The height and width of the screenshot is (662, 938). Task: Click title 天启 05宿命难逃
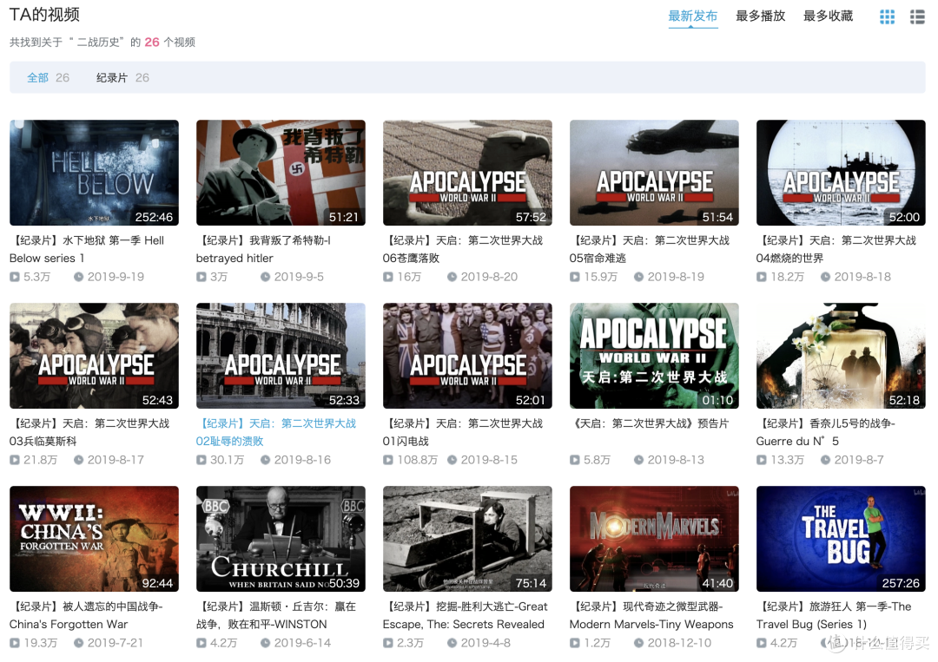coord(650,249)
